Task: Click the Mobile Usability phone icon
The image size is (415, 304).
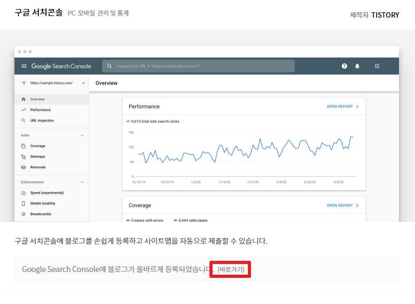Action: pos(24,203)
